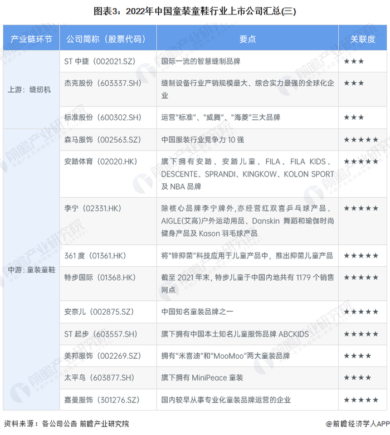Click the 李宁 (02331.HK) company cell
The image size is (390, 435).
coord(108,221)
